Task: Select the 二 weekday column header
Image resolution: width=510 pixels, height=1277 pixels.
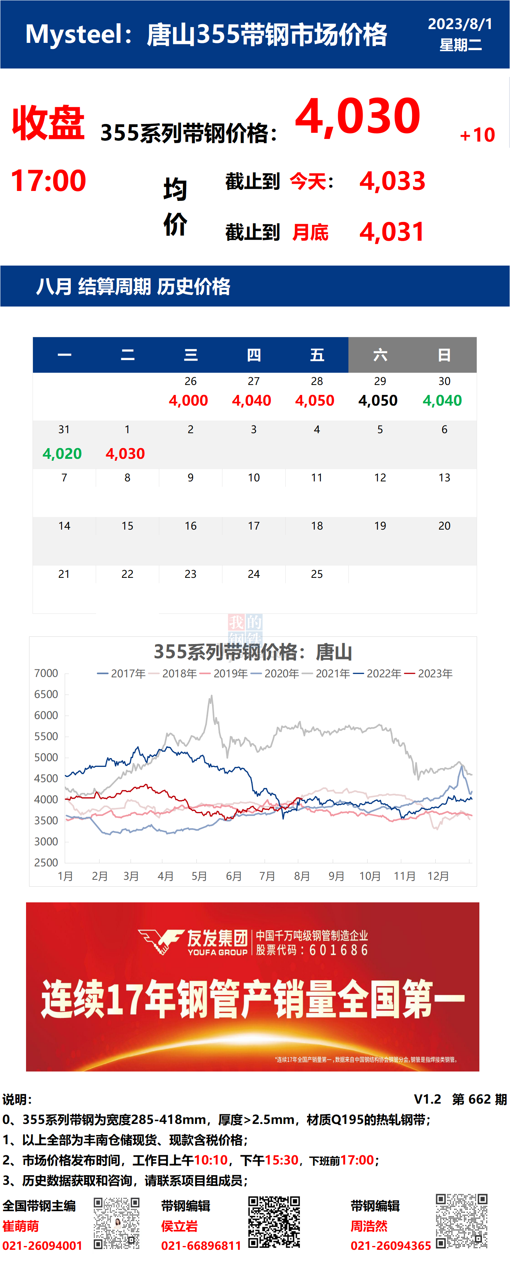Action: (127, 355)
